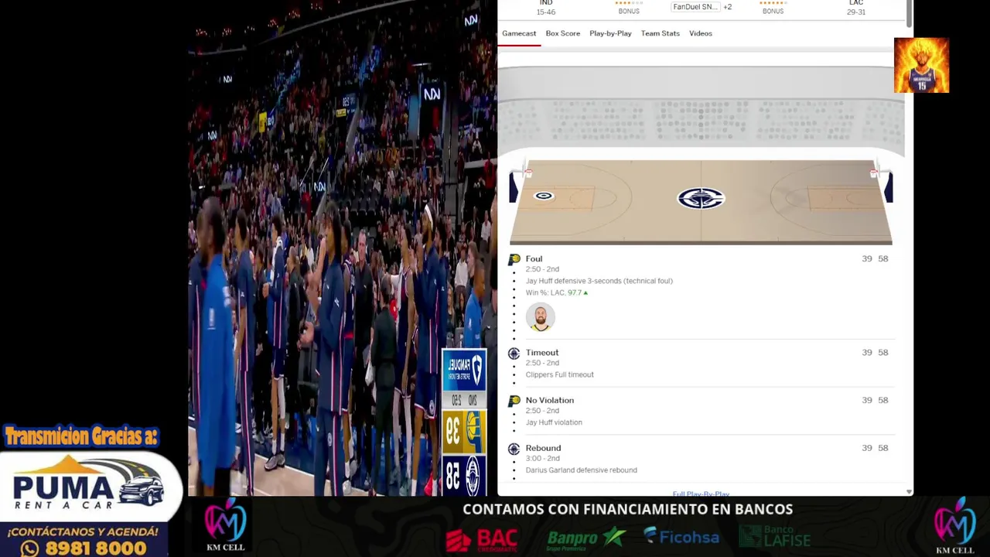Click the WhatsApp phone icon beside 8981 8000

click(30, 548)
